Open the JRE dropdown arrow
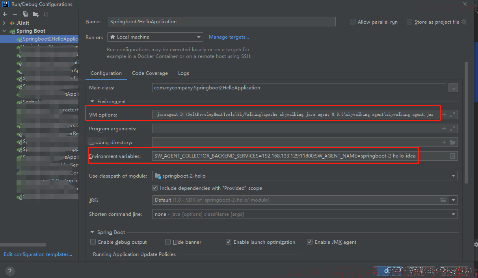Viewport: 478px width, 278px height. click(453, 200)
